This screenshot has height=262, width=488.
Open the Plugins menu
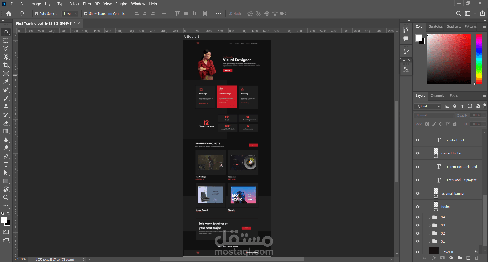pos(121,4)
